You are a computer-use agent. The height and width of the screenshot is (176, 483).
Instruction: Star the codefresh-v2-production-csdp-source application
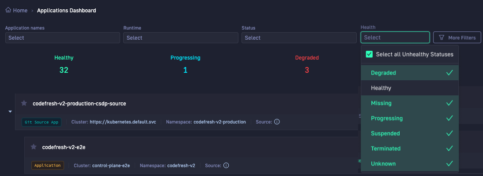pos(24,103)
